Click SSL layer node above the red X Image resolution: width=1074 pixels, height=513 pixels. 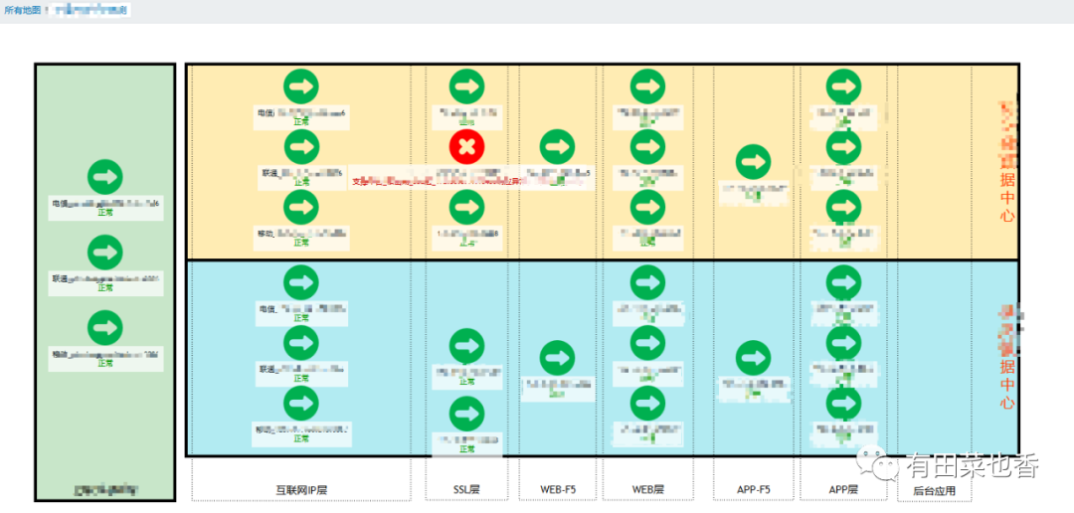tap(467, 86)
